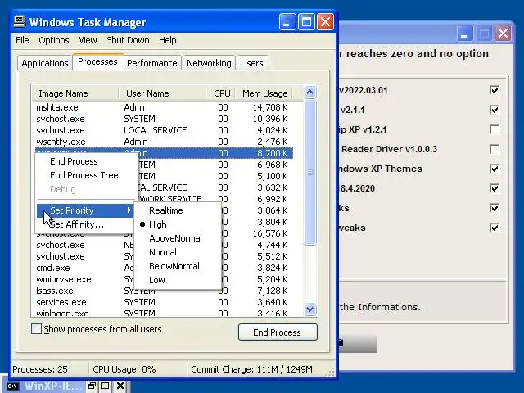524x393 pixels.
Task: Uncheck the 8.4.2020 checkbox
Action: (x=495, y=188)
